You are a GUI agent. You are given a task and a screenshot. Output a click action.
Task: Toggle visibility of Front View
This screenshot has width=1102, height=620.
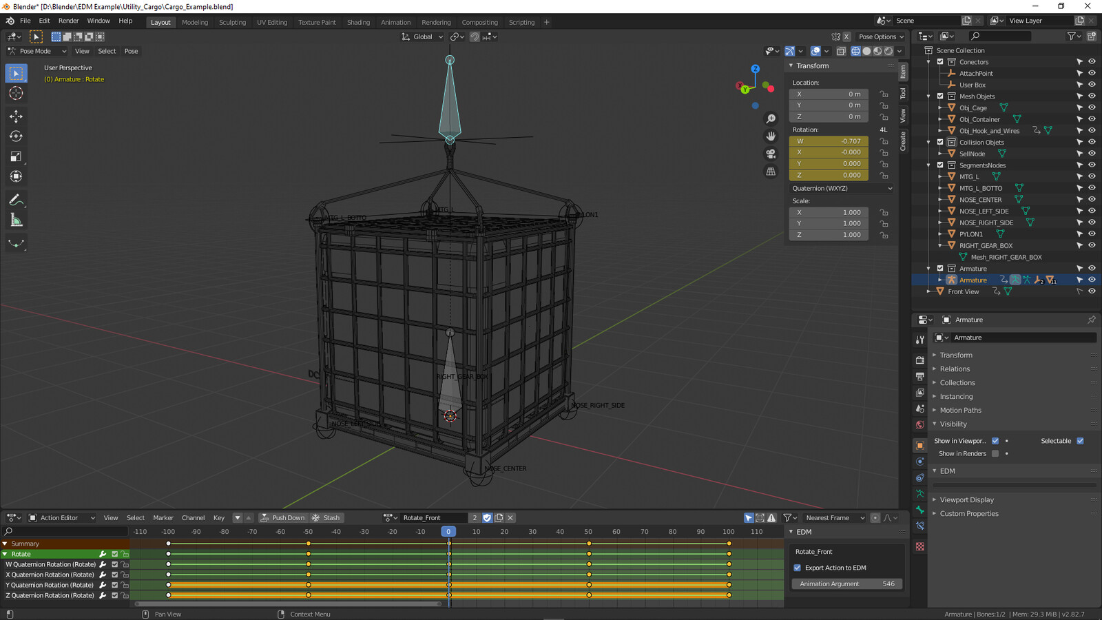pos(1092,291)
